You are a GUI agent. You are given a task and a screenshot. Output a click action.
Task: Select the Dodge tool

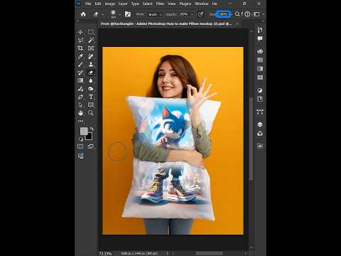(91, 89)
